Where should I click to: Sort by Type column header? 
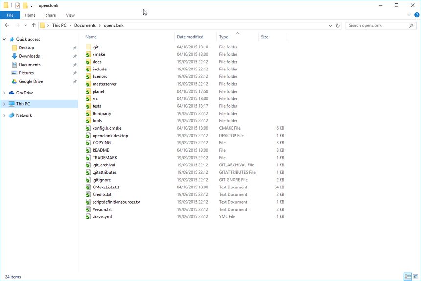(224, 37)
